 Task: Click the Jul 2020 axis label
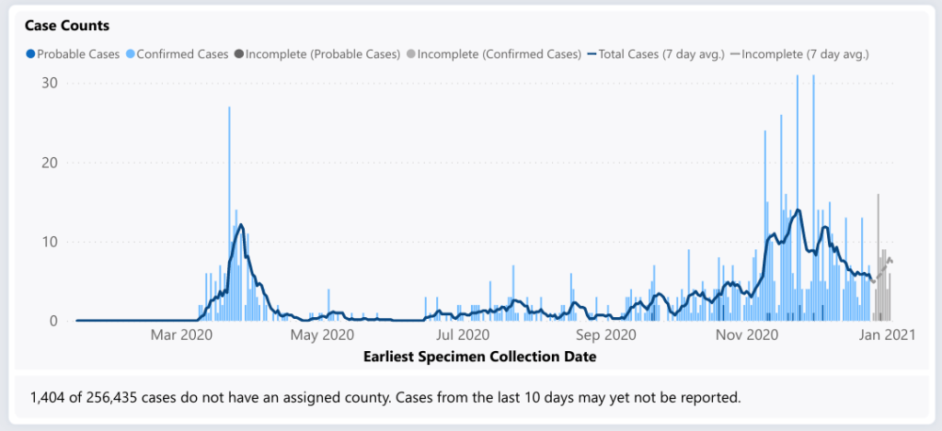(x=463, y=336)
